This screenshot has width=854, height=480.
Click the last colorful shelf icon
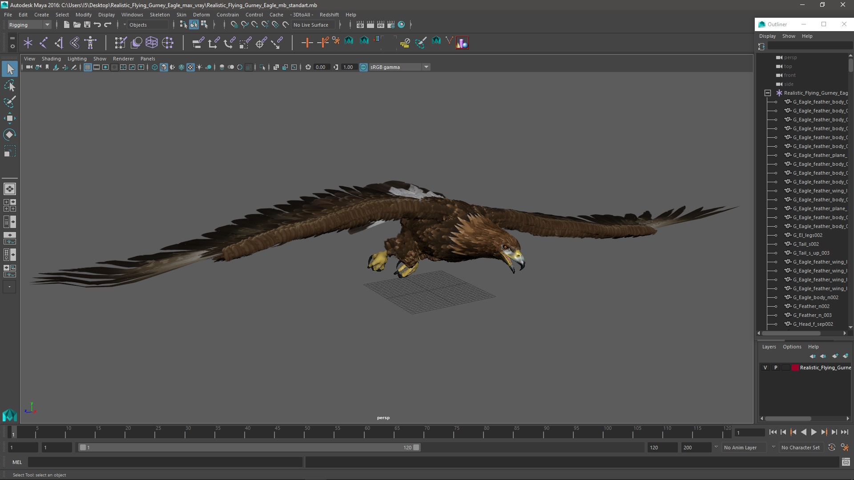pyautogui.click(x=462, y=43)
